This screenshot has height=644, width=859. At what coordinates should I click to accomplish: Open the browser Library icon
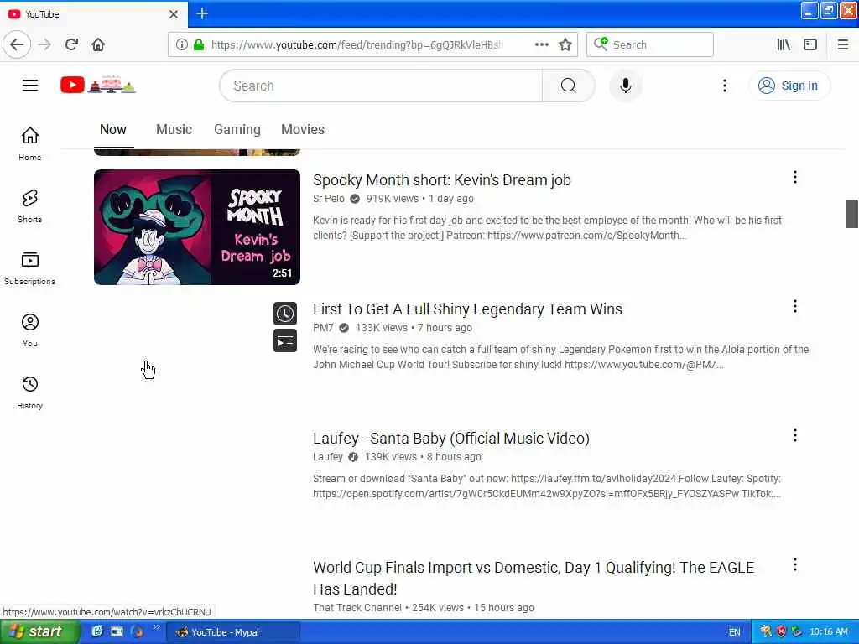click(784, 44)
